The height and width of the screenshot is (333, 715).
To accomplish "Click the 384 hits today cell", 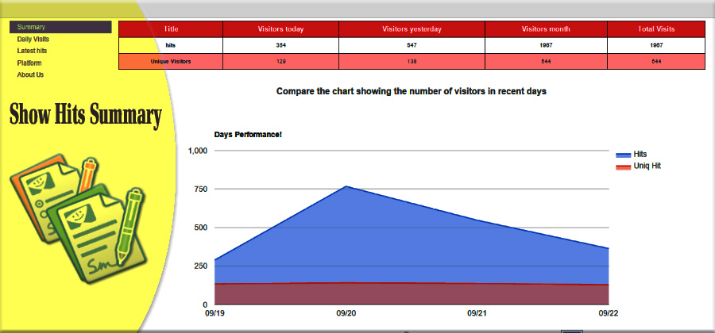I will [281, 45].
